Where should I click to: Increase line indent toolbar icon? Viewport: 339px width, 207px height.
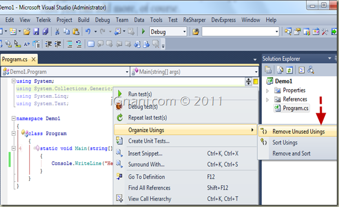click(58, 44)
